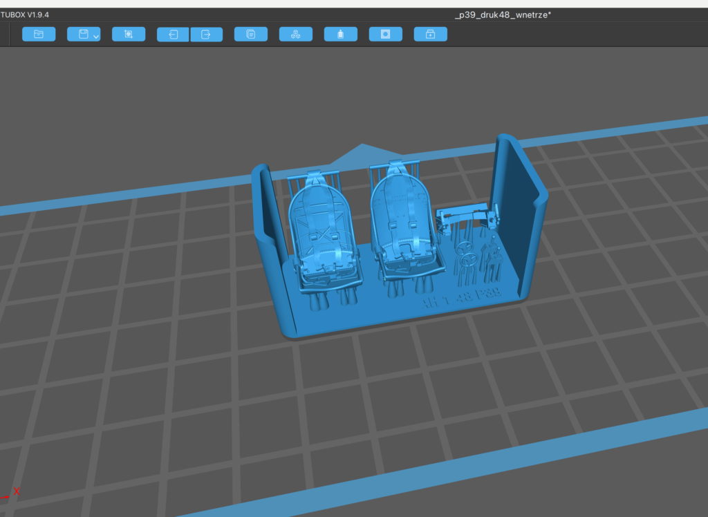Select the right vertical wall of the model
The height and width of the screenshot is (517, 708).
(519, 212)
